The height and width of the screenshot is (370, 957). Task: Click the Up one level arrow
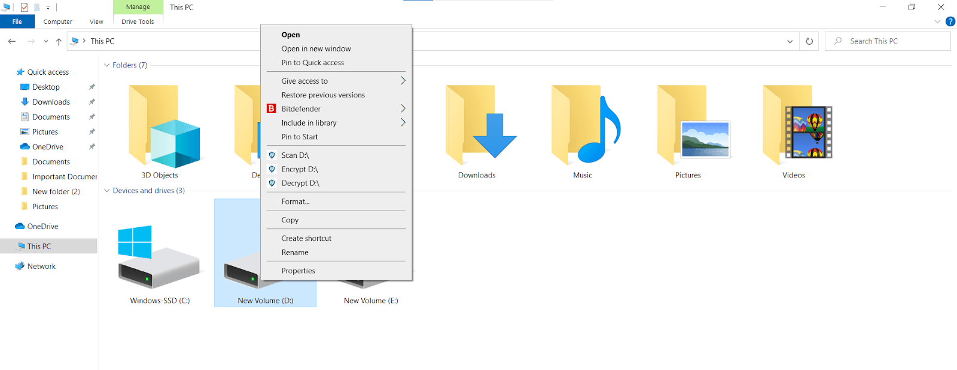coord(59,41)
